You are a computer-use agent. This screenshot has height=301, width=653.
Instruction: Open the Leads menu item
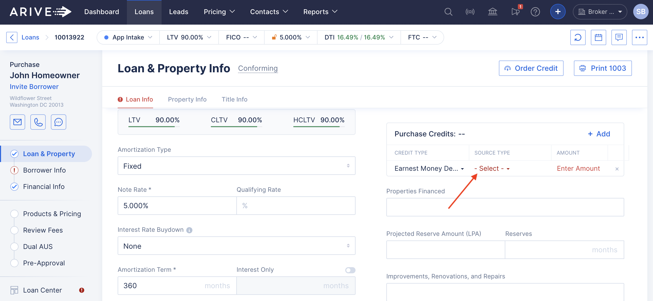pyautogui.click(x=179, y=12)
